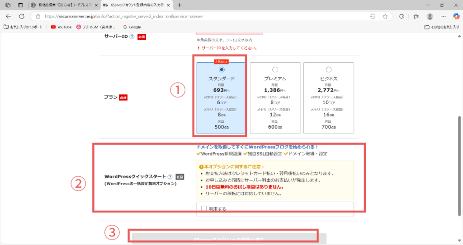Open the reader/options icon in address bar
The image size is (463, 245).
pyautogui.click(x=373, y=17)
